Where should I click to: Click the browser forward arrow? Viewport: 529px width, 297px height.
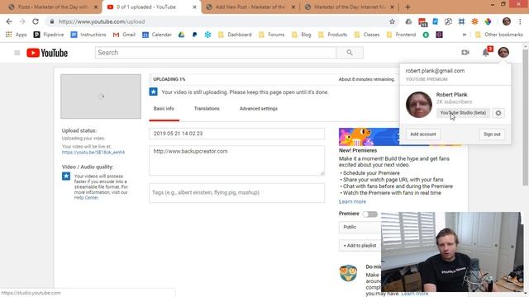22,21
